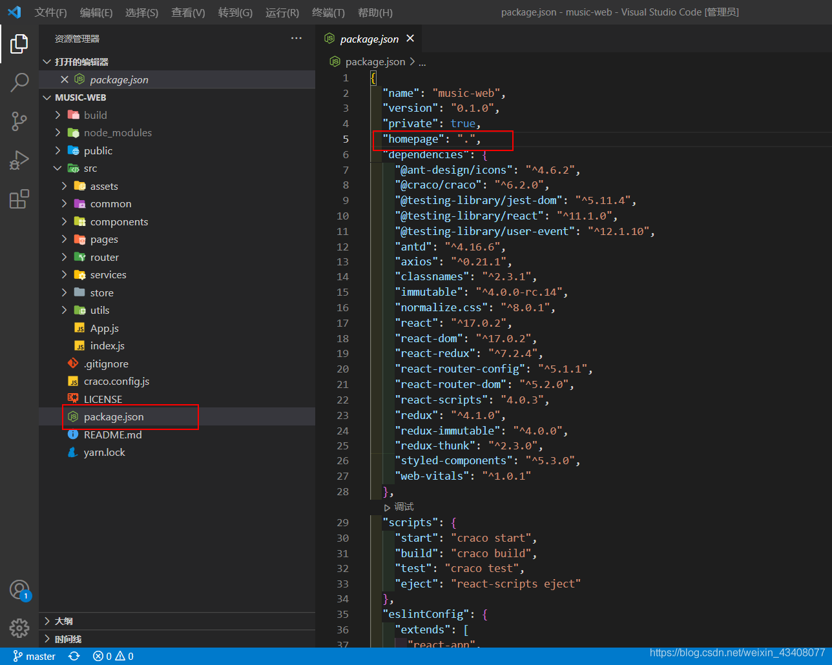
Task: Open the Manage gear icon
Action: [19, 628]
